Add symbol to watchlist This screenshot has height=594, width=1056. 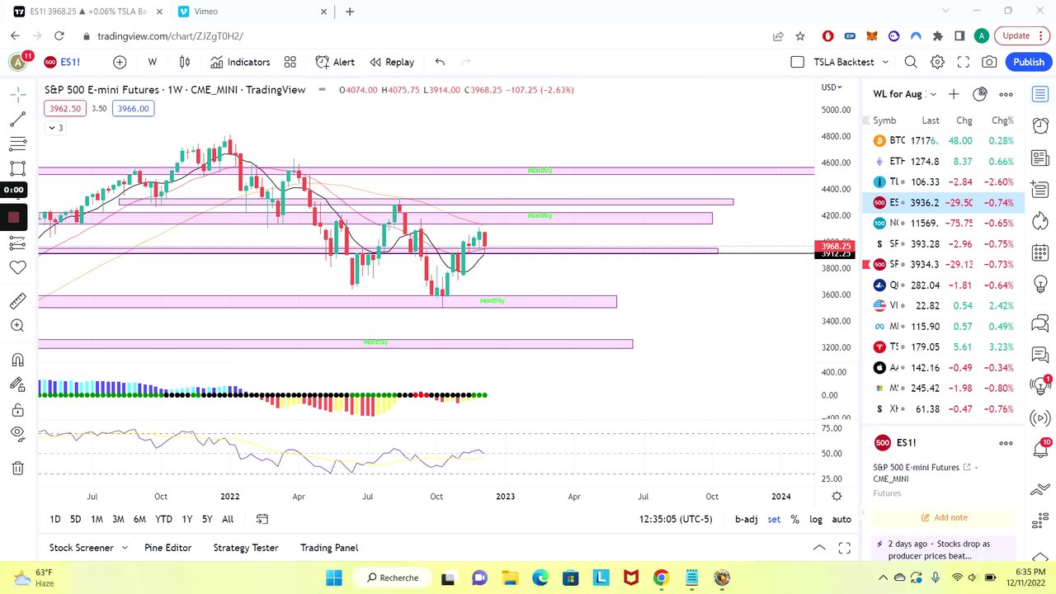click(x=954, y=94)
